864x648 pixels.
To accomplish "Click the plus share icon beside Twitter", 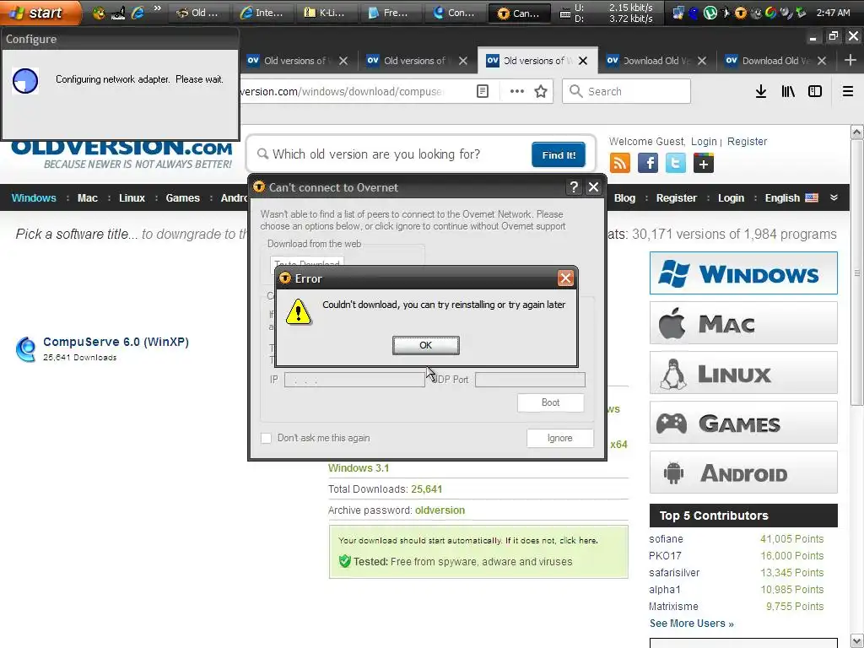I will (x=704, y=163).
